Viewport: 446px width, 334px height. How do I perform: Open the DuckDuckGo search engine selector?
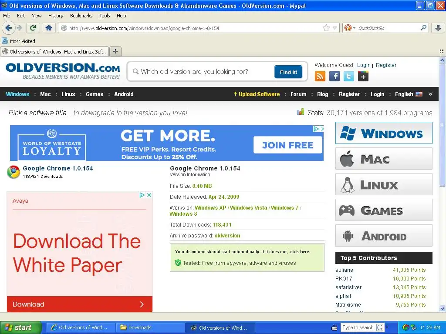click(x=350, y=28)
